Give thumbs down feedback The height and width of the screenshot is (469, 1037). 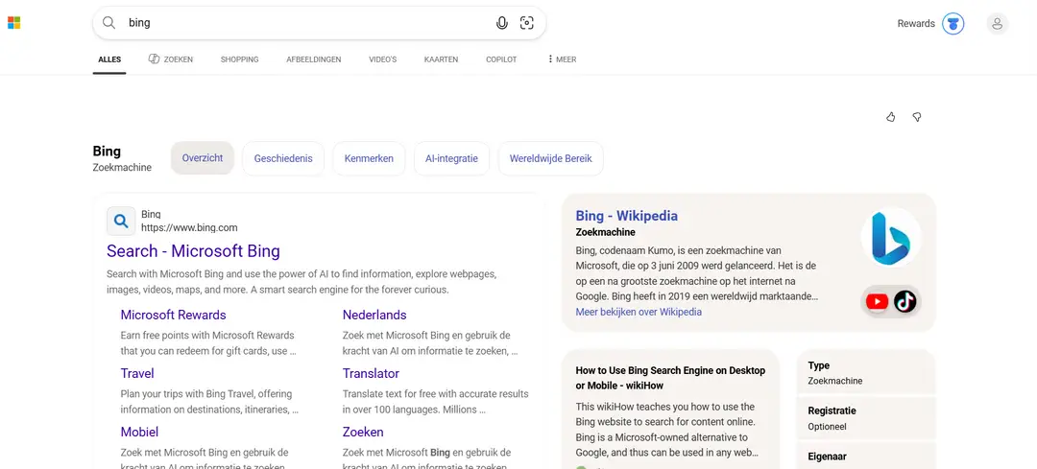917,117
